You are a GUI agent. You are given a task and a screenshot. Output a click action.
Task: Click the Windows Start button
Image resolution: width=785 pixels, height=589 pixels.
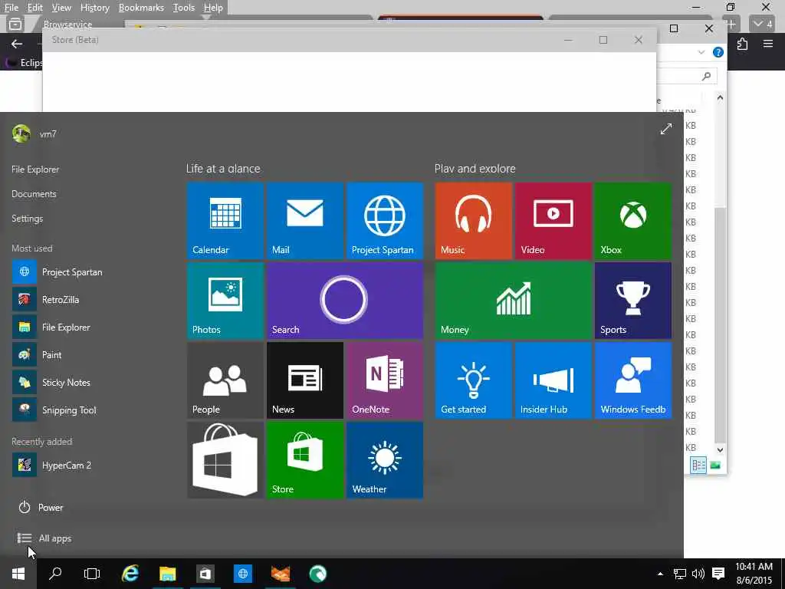(18, 574)
